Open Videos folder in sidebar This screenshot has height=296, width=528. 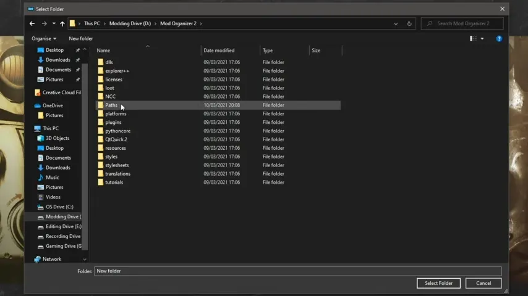tap(53, 197)
